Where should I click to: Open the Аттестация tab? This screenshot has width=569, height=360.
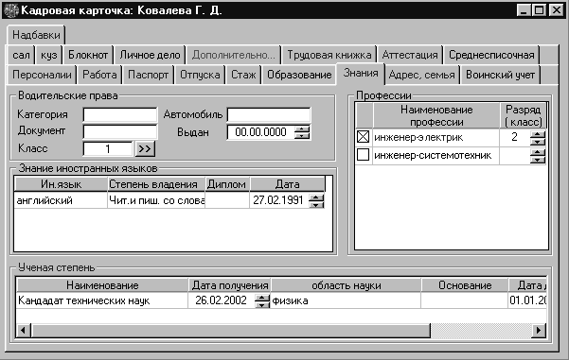(x=410, y=55)
